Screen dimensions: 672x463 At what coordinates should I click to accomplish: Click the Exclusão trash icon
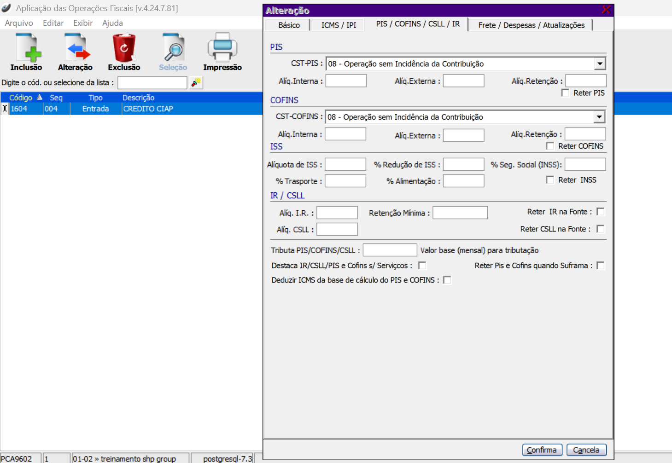point(124,47)
